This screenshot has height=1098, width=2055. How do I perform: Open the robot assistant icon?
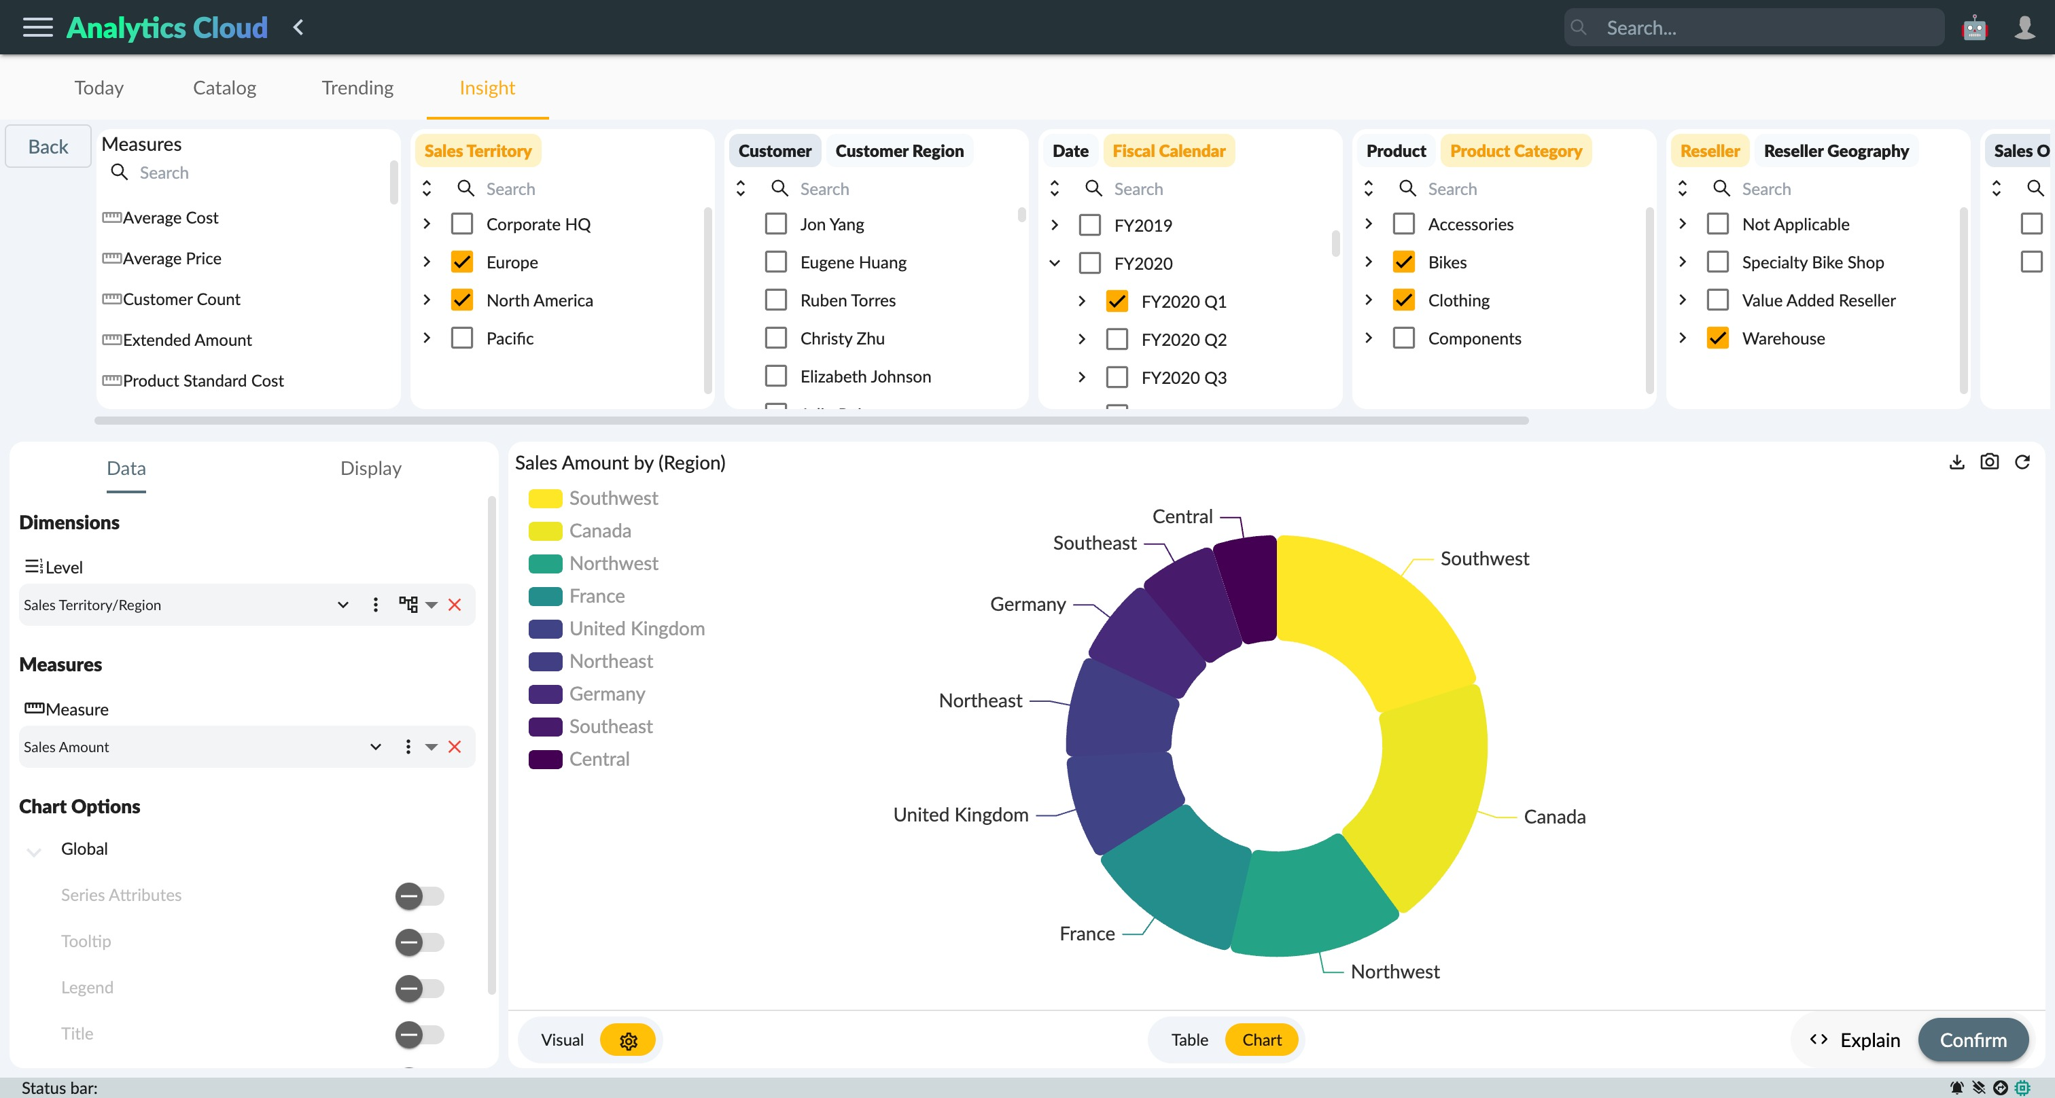point(1974,28)
